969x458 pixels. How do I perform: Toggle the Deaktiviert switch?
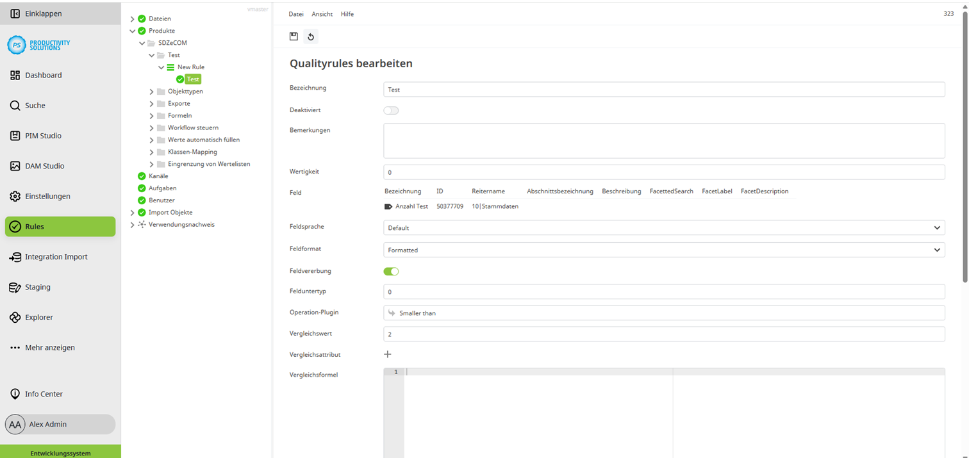[x=391, y=111]
